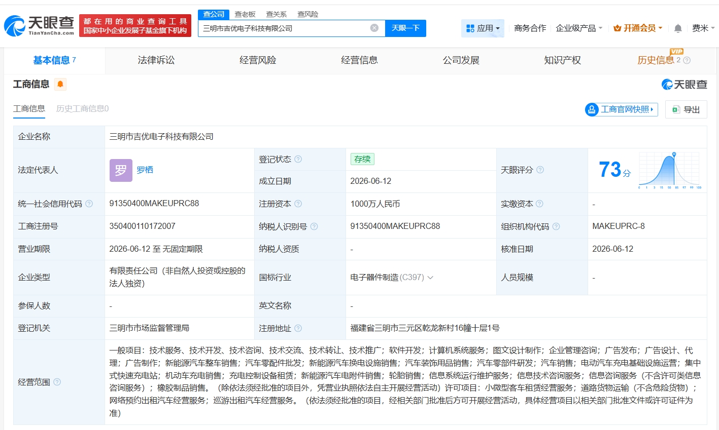The image size is (719, 430).
Task: Switch to the 查老板 search tab
Action: click(x=245, y=14)
